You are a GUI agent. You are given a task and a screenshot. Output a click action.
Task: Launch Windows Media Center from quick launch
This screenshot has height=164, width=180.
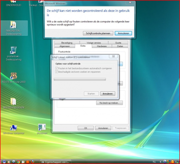(x=4, y=162)
